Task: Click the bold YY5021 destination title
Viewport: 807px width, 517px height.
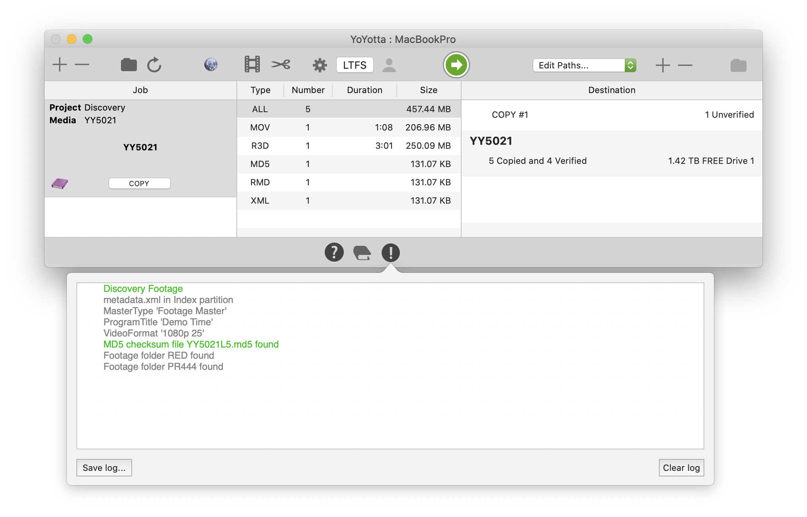Action: click(x=491, y=141)
